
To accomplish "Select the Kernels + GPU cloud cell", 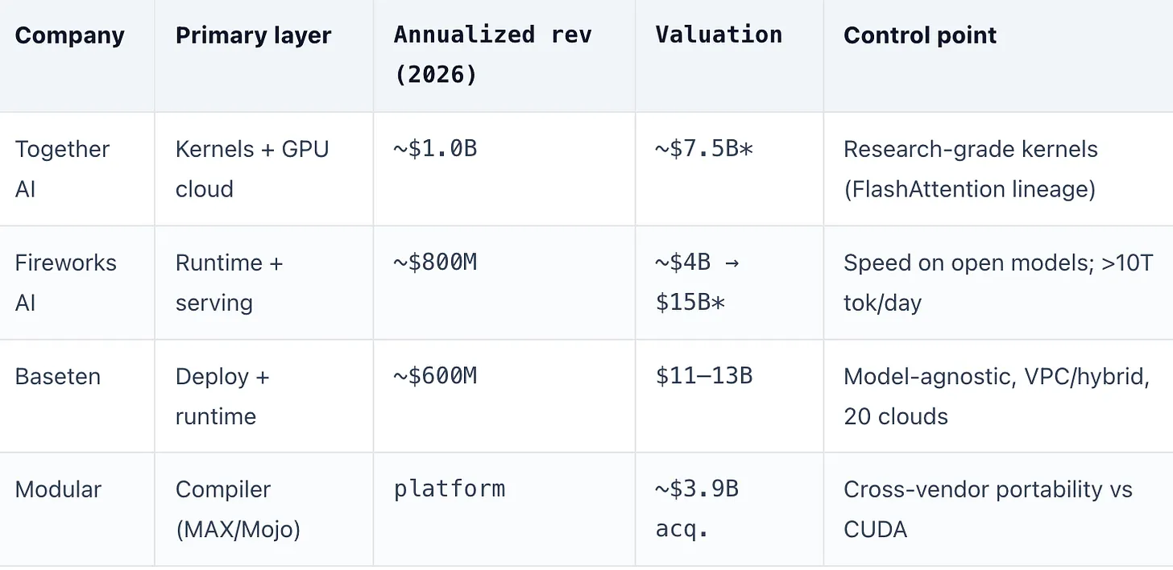I will (252, 169).
